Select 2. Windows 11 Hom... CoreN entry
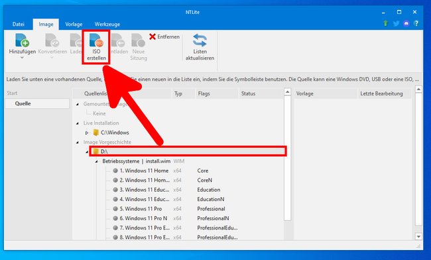Image resolution: width=431 pixels, height=260 pixels. click(145, 180)
